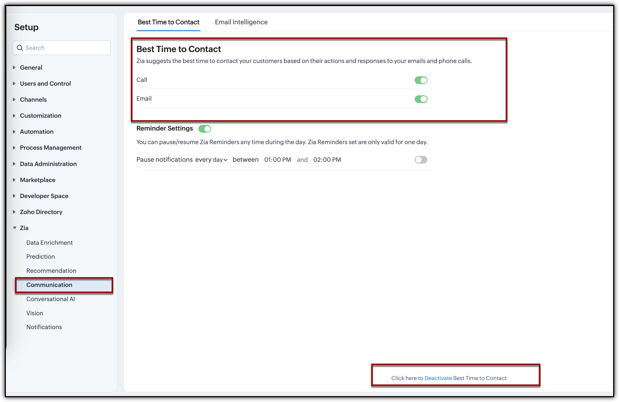
Task: Expand the Channels section arrow
Action: point(14,100)
